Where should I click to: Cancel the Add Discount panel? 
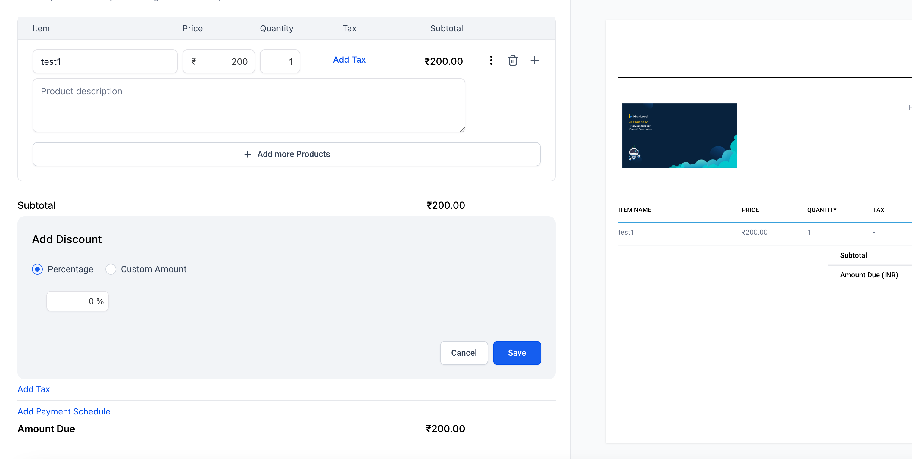pos(464,353)
